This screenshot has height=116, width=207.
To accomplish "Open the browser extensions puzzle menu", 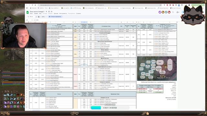I will [182, 5].
